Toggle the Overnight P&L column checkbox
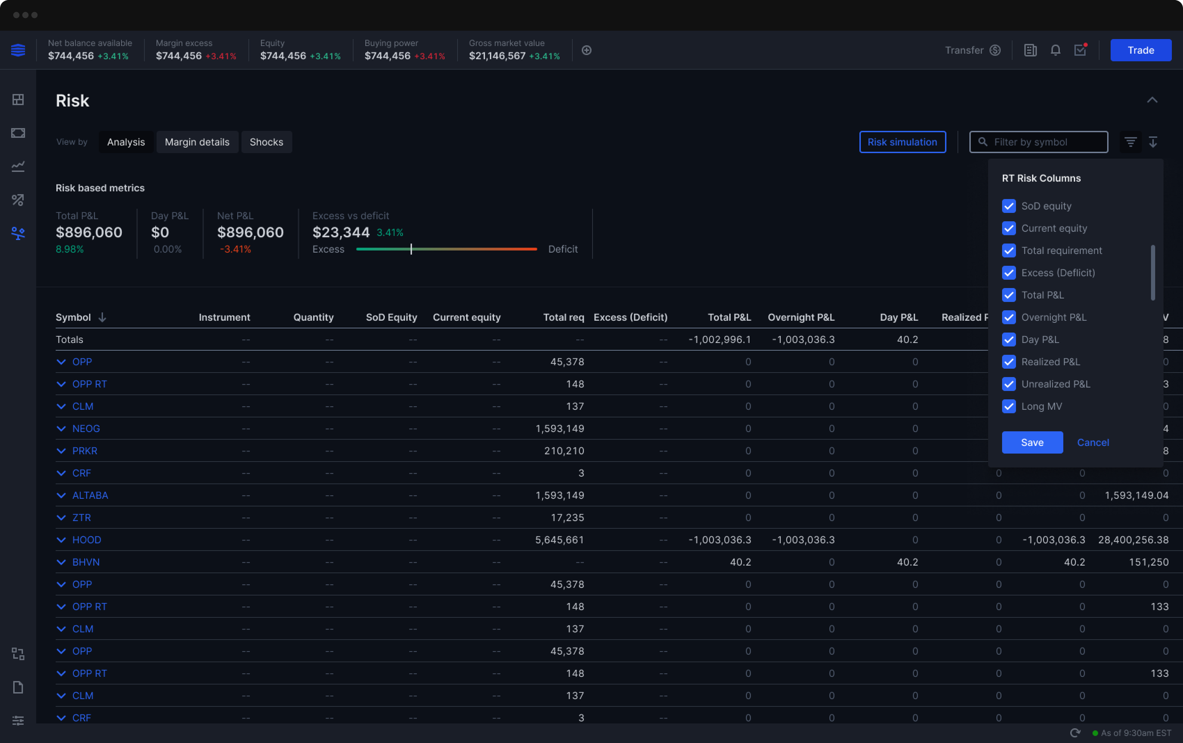Image resolution: width=1183 pixels, height=743 pixels. point(1008,317)
